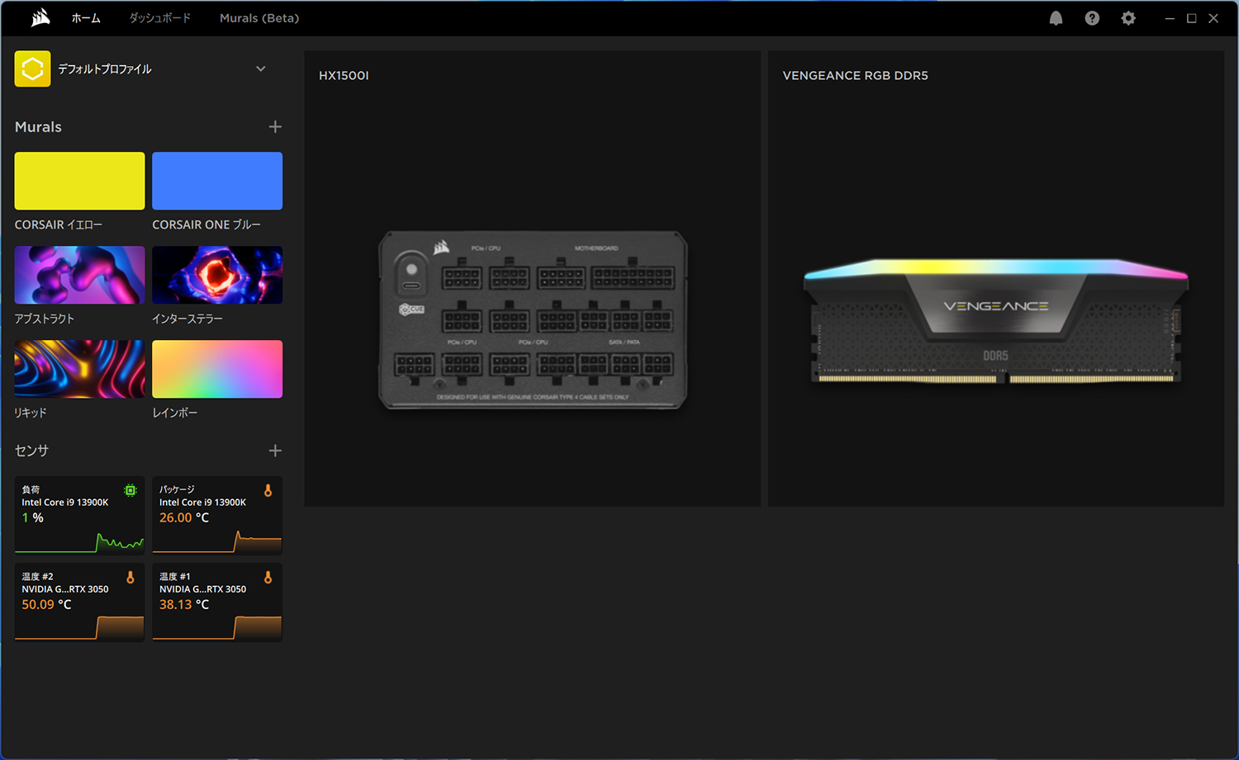1239x760 pixels.
Task: Click thermometer icon on パッケージ sensor
Action: click(268, 490)
